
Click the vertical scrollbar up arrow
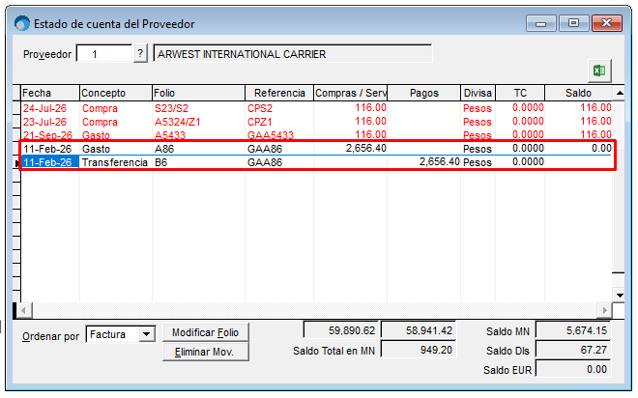click(x=620, y=93)
